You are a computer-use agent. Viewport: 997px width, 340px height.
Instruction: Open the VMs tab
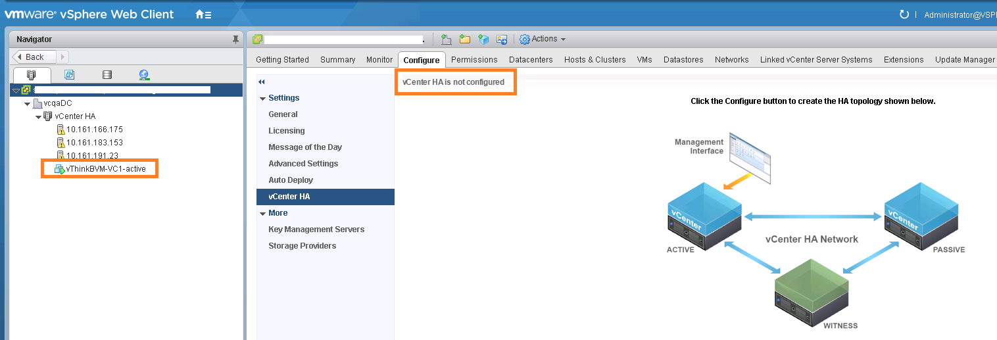coord(644,60)
